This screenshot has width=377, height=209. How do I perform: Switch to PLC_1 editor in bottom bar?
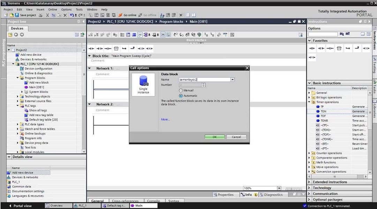[x=86, y=206]
